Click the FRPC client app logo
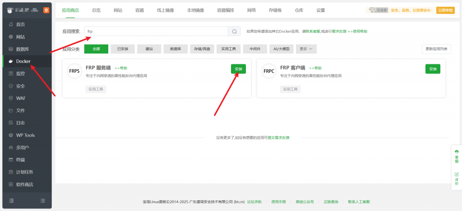Image resolution: width=462 pixels, height=211 pixels. click(x=269, y=71)
